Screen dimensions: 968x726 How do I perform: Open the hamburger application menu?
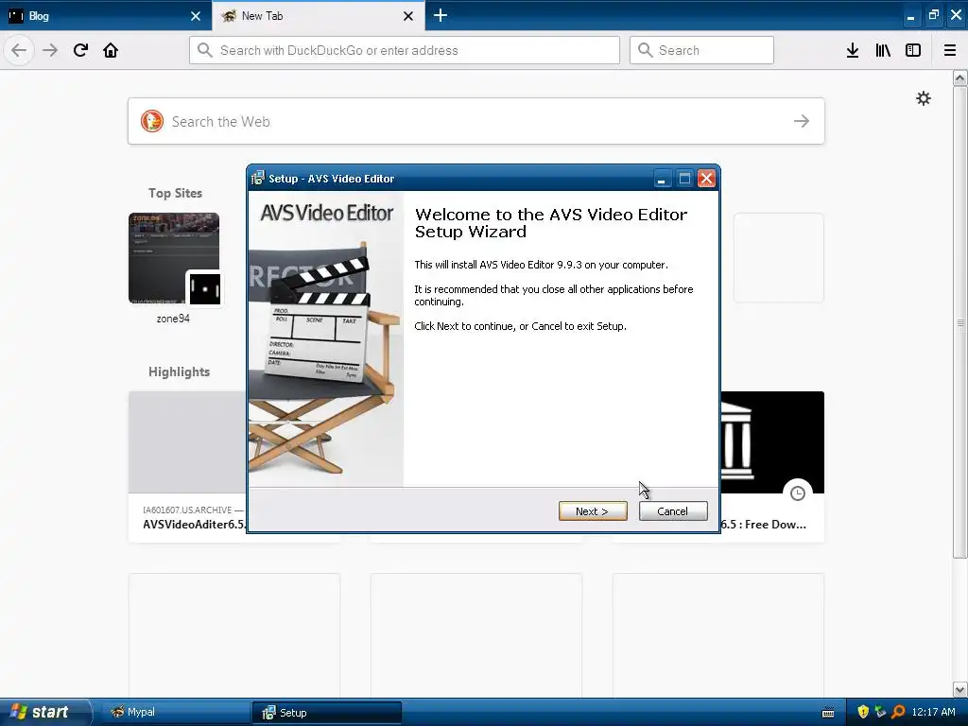tap(950, 50)
